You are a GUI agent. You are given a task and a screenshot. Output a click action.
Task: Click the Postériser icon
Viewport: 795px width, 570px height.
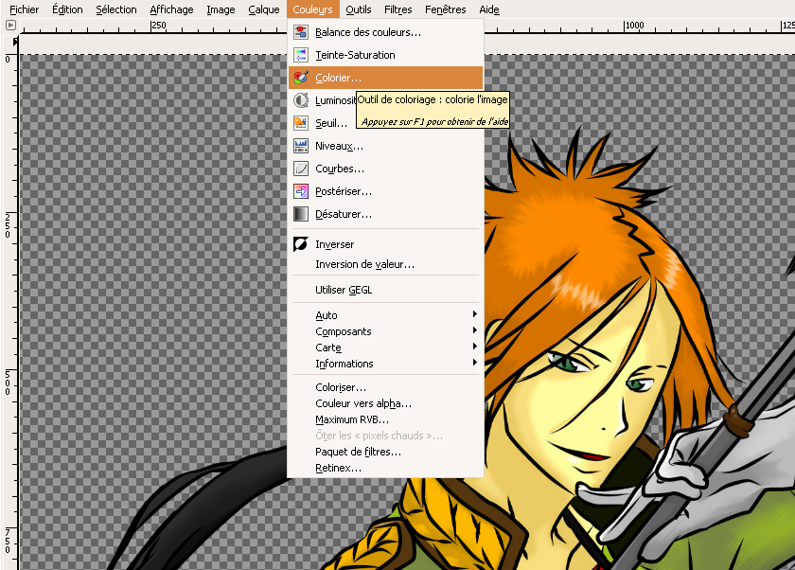coord(301,191)
